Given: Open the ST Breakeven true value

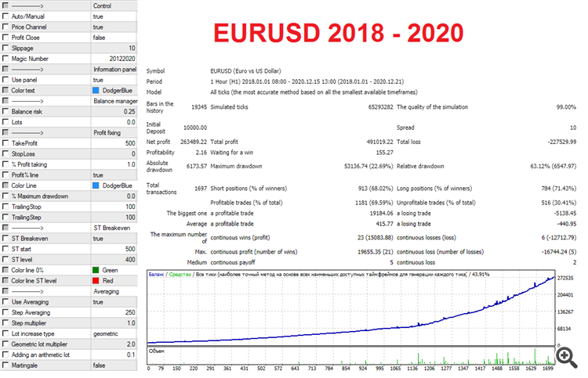Looking at the screenshot, I should (x=98, y=239).
